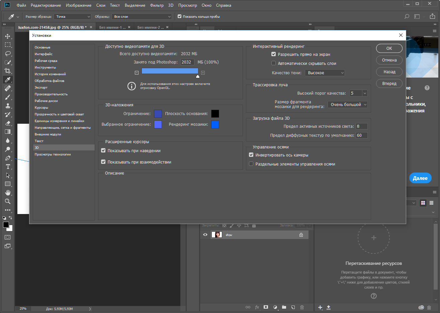Viewport: 440px width, 313px height.
Task: Enable 'Автоматически скрывать слои' checkbox
Action: click(x=273, y=63)
